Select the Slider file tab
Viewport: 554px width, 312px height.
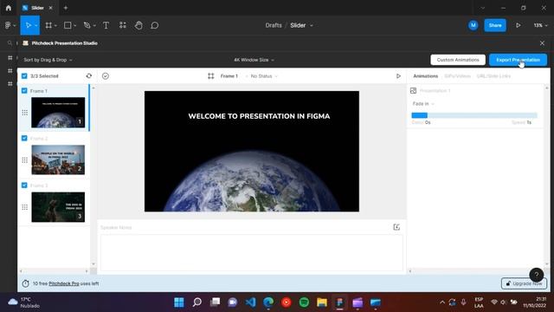(36, 8)
